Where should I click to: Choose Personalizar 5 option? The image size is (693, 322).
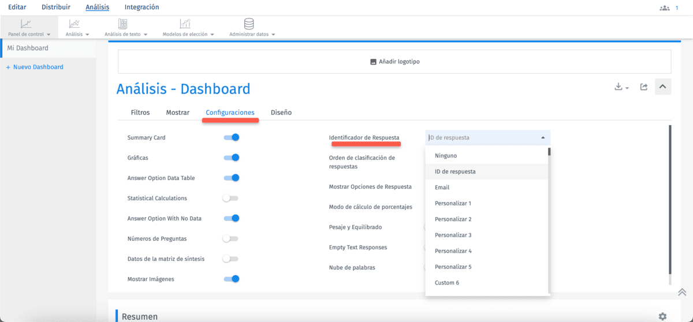(x=487, y=267)
